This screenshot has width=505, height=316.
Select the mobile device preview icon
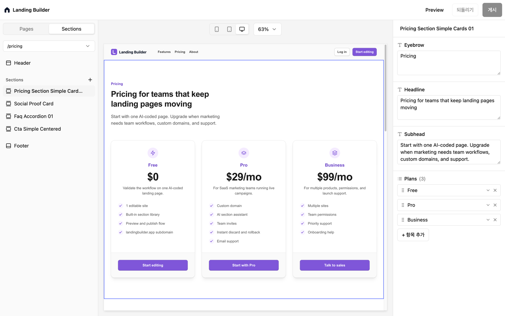217,29
